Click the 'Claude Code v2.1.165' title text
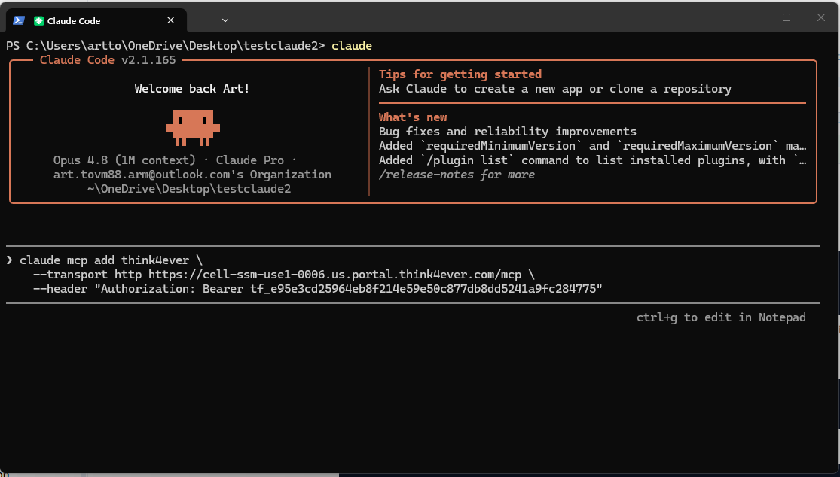This screenshot has height=477, width=840. point(108,60)
